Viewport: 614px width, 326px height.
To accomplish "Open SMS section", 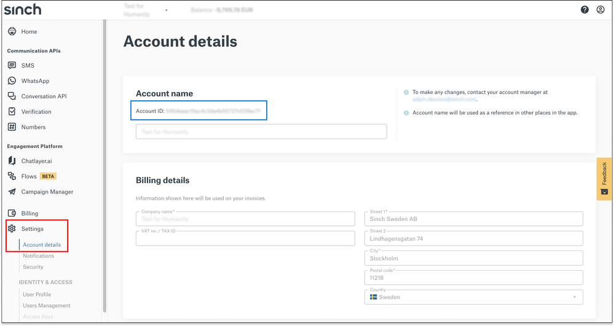I will coord(28,65).
